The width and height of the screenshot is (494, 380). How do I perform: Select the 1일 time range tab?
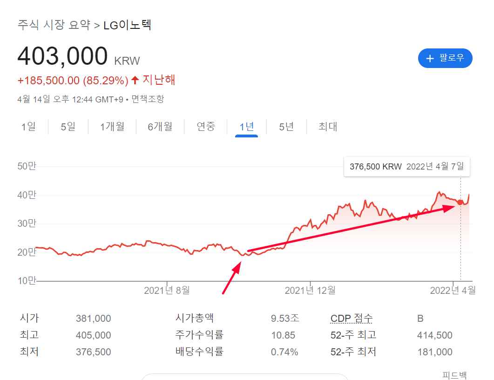pos(28,127)
